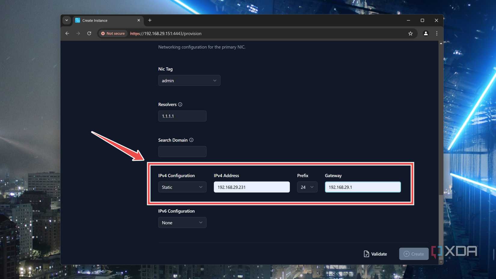
Task: Reload the provision page
Action: click(89, 33)
